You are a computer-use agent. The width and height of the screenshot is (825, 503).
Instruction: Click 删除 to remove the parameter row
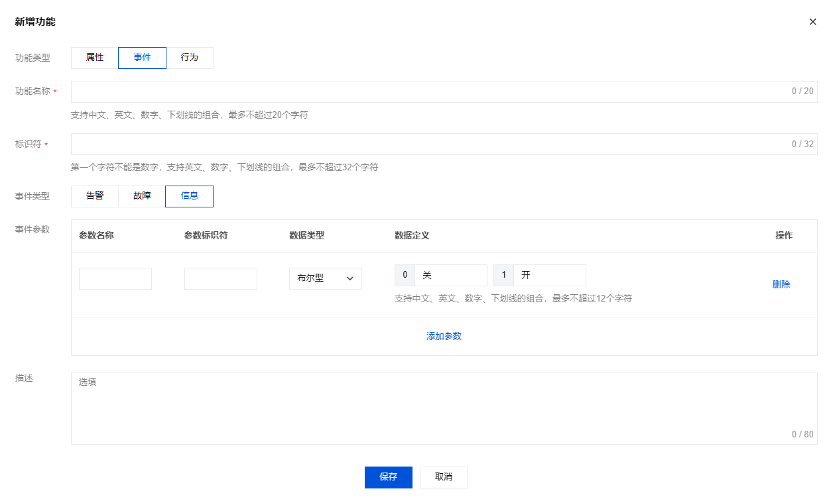[x=781, y=284]
